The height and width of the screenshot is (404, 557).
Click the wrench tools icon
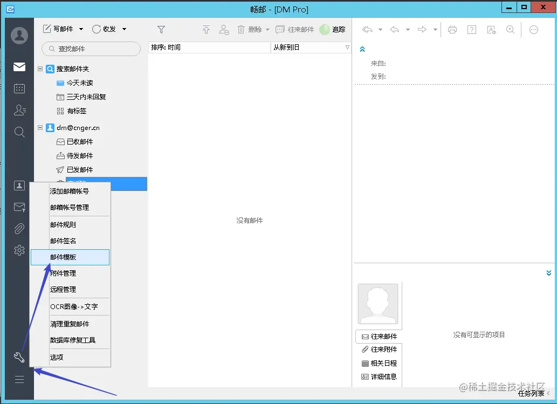19,357
